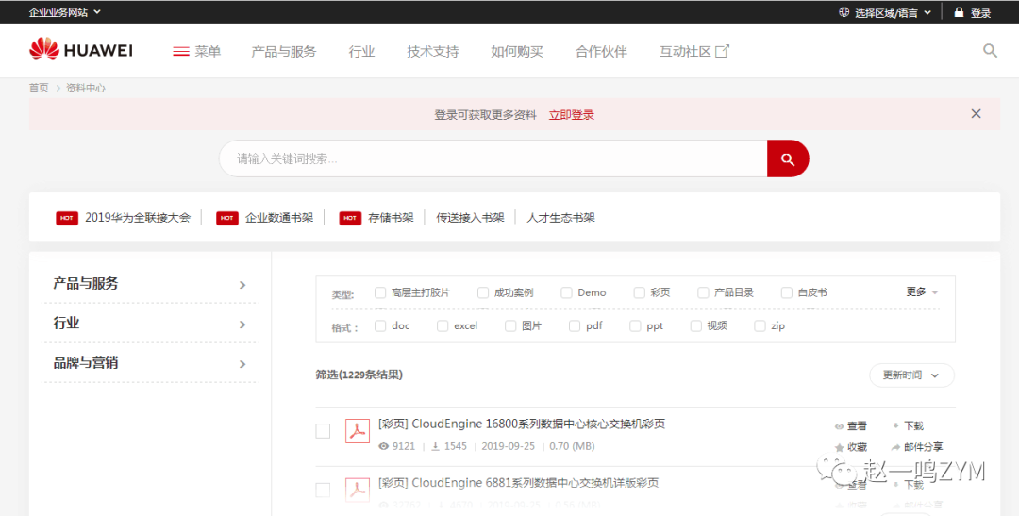Click the 立即登录 link
The image size is (1019, 516).
point(571,114)
